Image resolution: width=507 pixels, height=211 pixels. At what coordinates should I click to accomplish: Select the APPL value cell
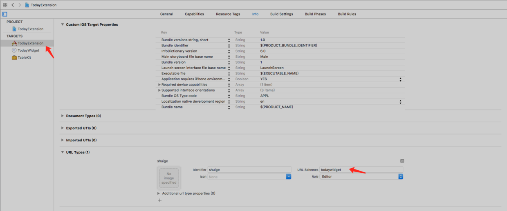pyautogui.click(x=265, y=96)
